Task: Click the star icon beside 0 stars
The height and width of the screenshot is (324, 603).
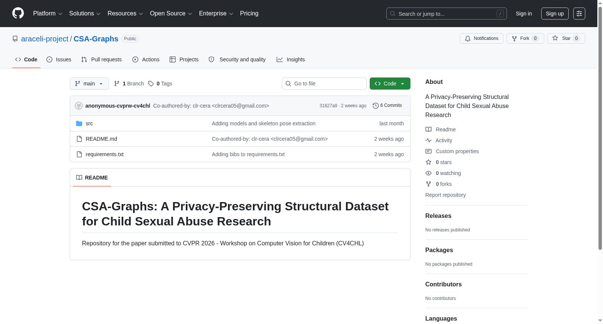Action: click(x=429, y=162)
